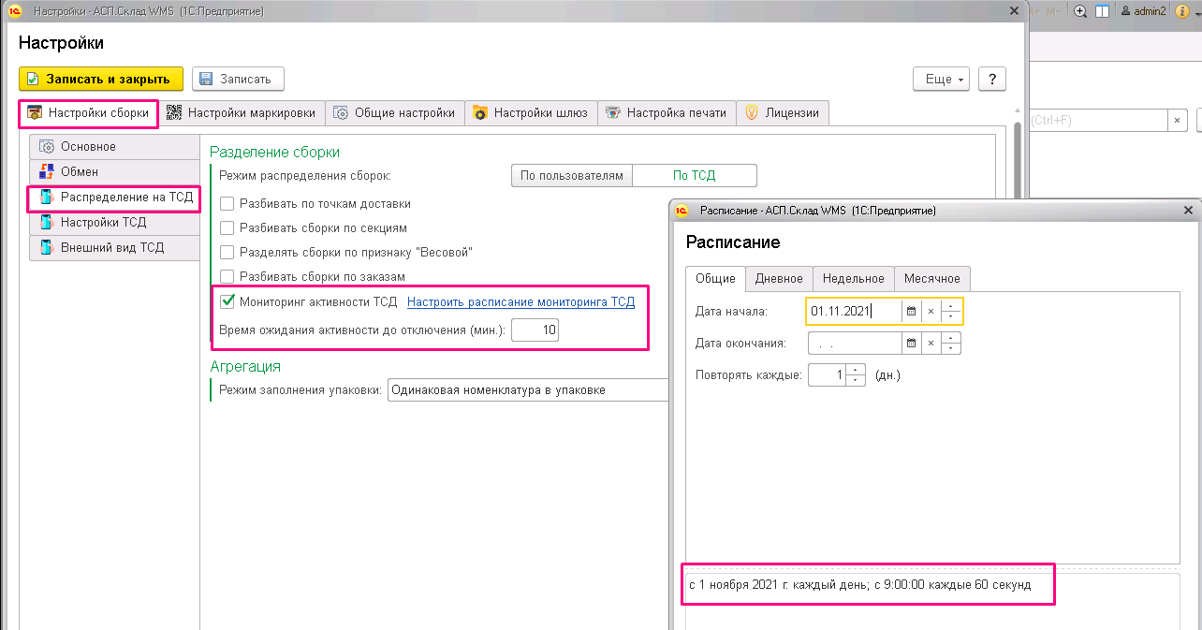Click the Дата начала date field

click(x=854, y=311)
